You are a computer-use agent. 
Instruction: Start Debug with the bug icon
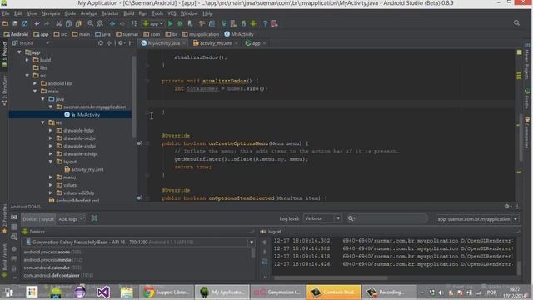click(x=180, y=23)
